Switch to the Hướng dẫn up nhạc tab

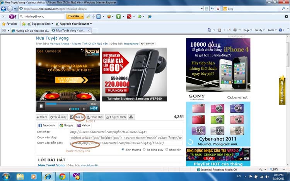[x=31, y=30]
